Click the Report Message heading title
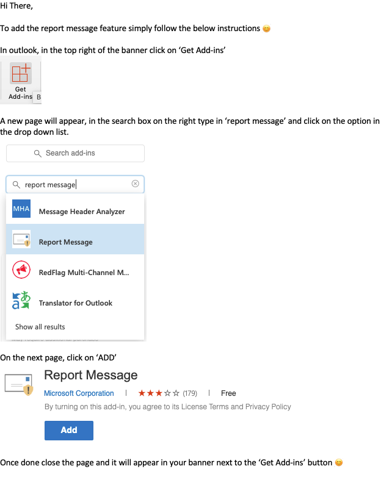Screen dimensions: 381x480 pyautogui.click(x=91, y=375)
